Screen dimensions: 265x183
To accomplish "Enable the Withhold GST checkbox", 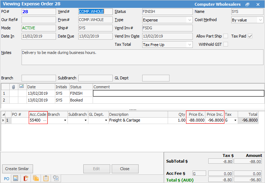I will [x=226, y=44].
